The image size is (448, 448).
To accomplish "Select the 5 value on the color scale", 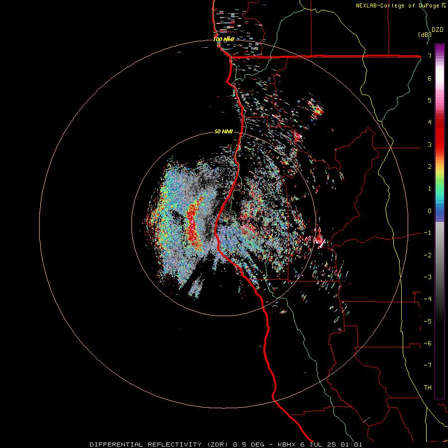I will 430,100.
